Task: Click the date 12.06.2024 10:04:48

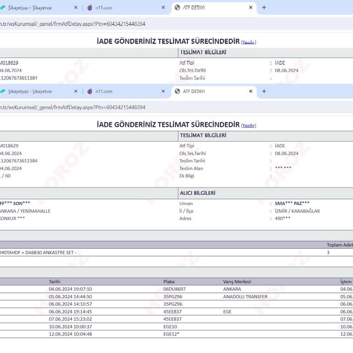Action: pos(70,334)
